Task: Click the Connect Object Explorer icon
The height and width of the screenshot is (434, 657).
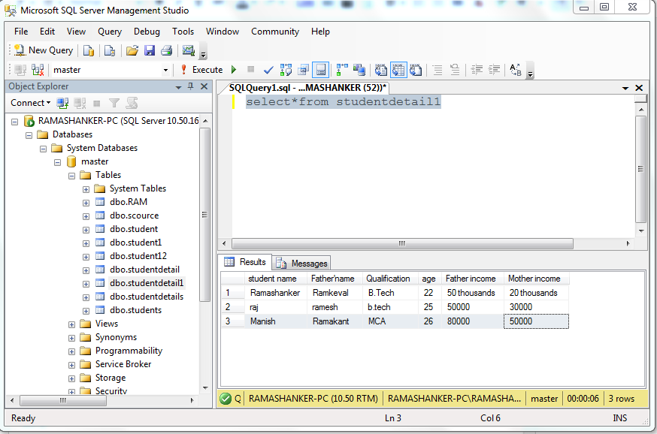Action: pos(62,103)
